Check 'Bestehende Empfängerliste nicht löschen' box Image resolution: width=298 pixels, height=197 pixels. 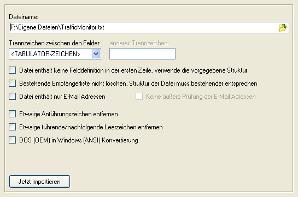pyautogui.click(x=13, y=83)
